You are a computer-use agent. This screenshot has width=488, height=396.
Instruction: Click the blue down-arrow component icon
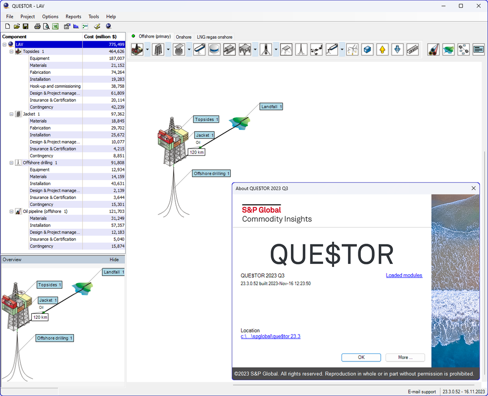(397, 49)
